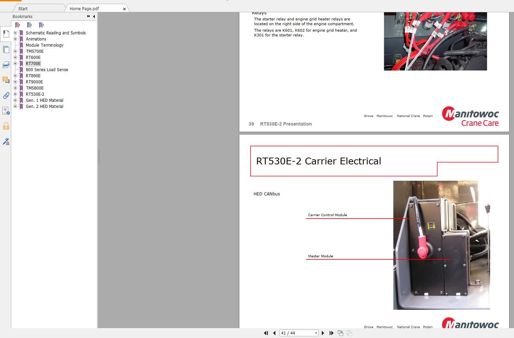Image resolution: width=514 pixels, height=338 pixels.
Task: Open the Bookmarks panel icon in sidebar
Action: (x=6, y=34)
